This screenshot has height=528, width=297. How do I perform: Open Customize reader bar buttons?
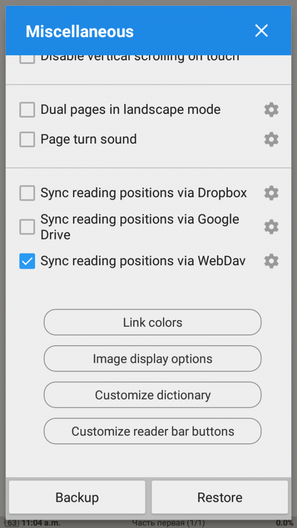[153, 431]
